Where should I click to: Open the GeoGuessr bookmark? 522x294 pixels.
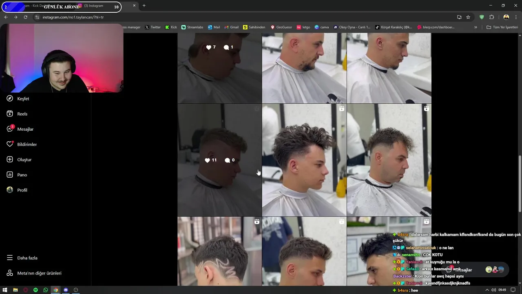pos(281,27)
